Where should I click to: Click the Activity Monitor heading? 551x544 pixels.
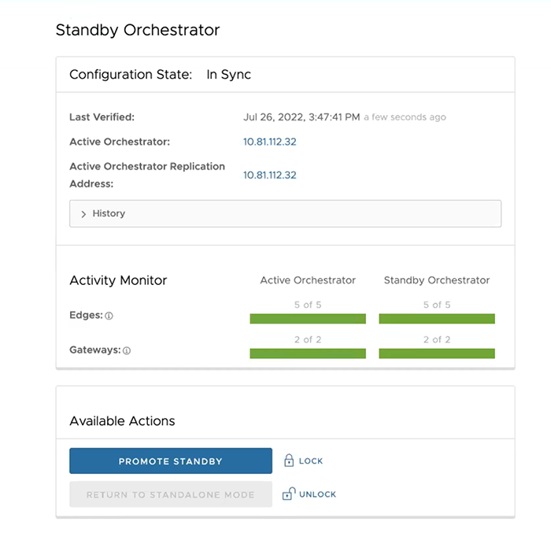point(118,280)
